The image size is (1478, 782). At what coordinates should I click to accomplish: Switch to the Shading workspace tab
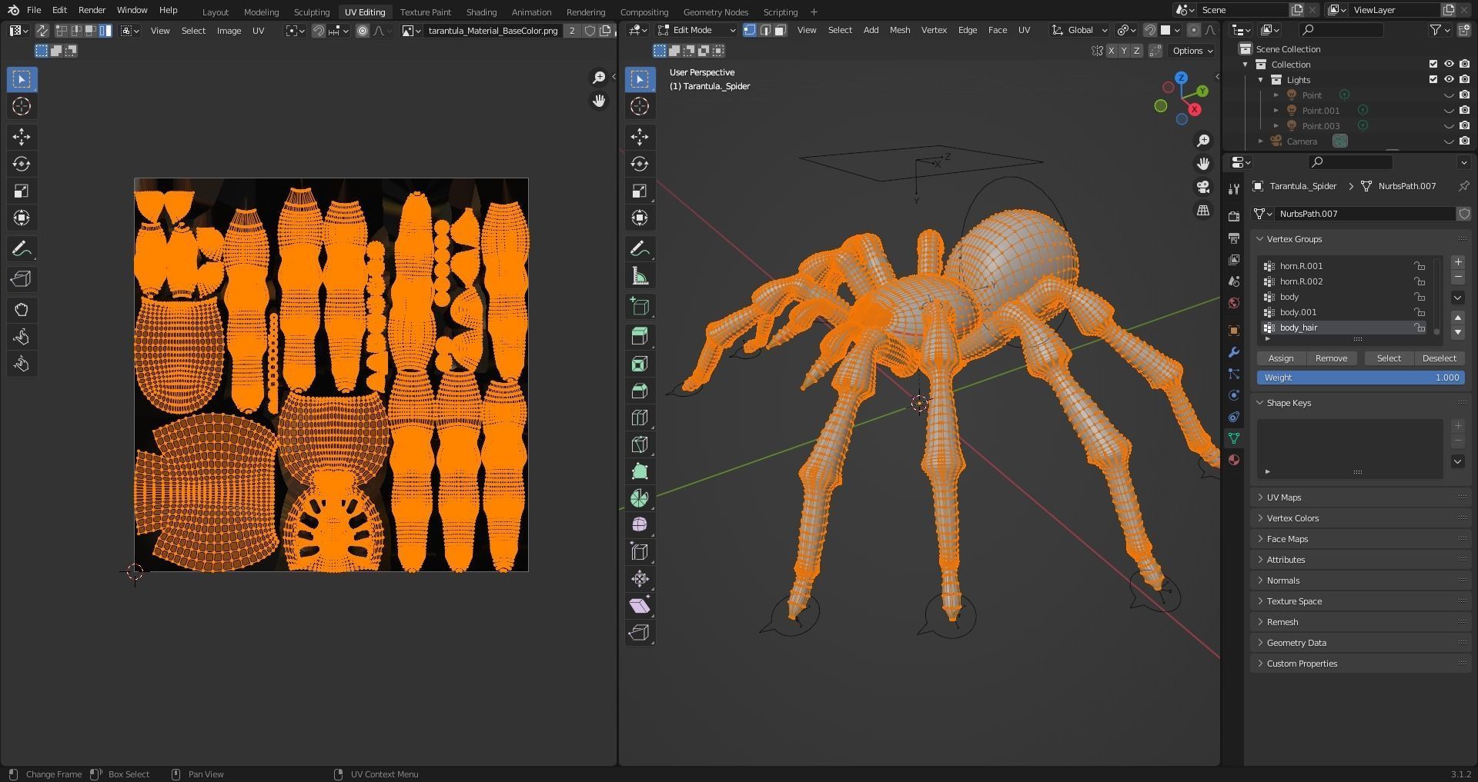coord(481,12)
